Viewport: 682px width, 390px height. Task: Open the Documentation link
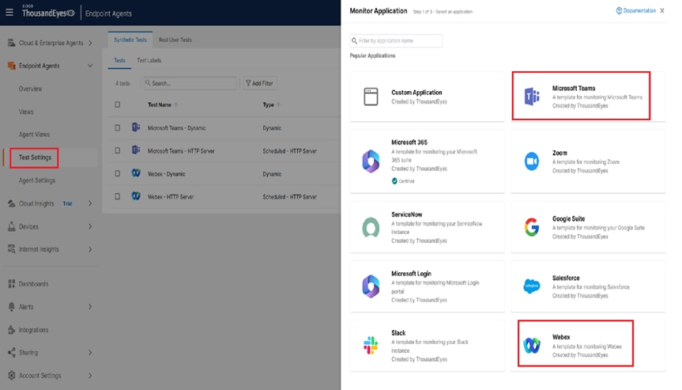point(635,10)
